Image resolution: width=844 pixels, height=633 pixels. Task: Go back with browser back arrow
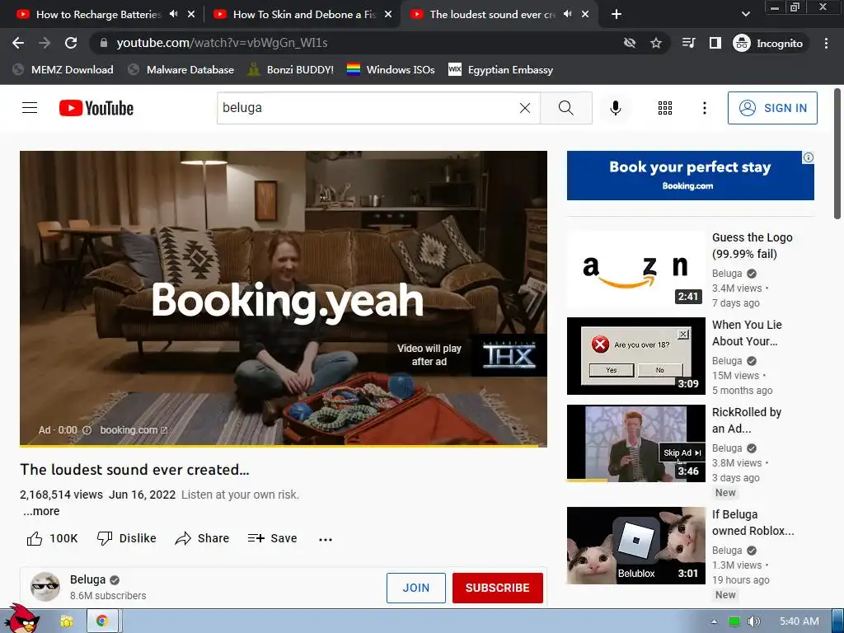(18, 43)
